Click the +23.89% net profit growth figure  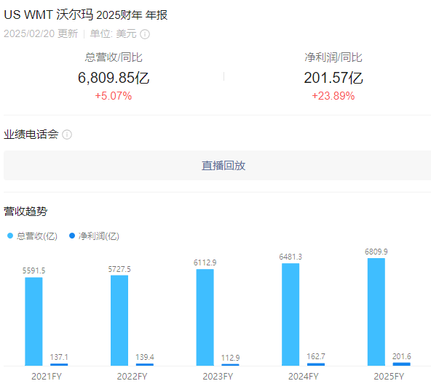[333, 96]
